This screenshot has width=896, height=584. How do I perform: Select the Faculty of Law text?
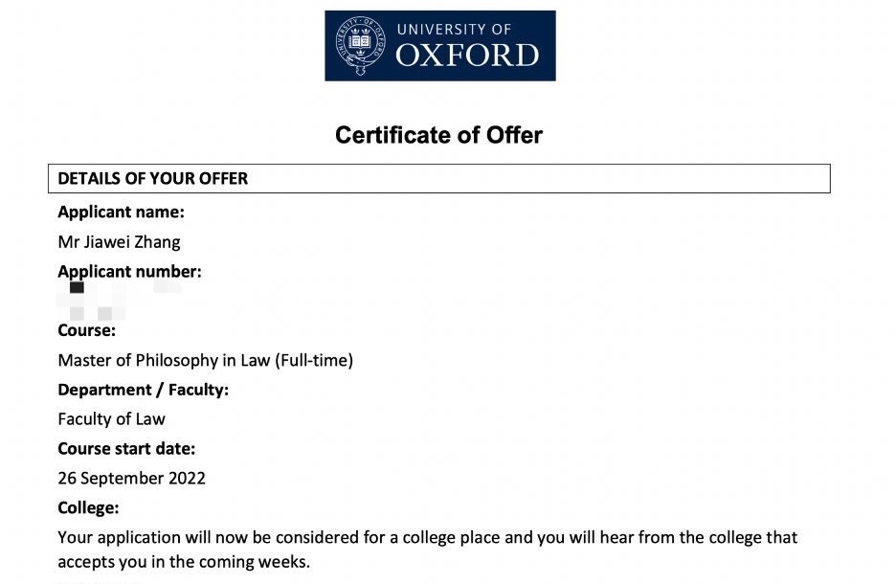(111, 419)
